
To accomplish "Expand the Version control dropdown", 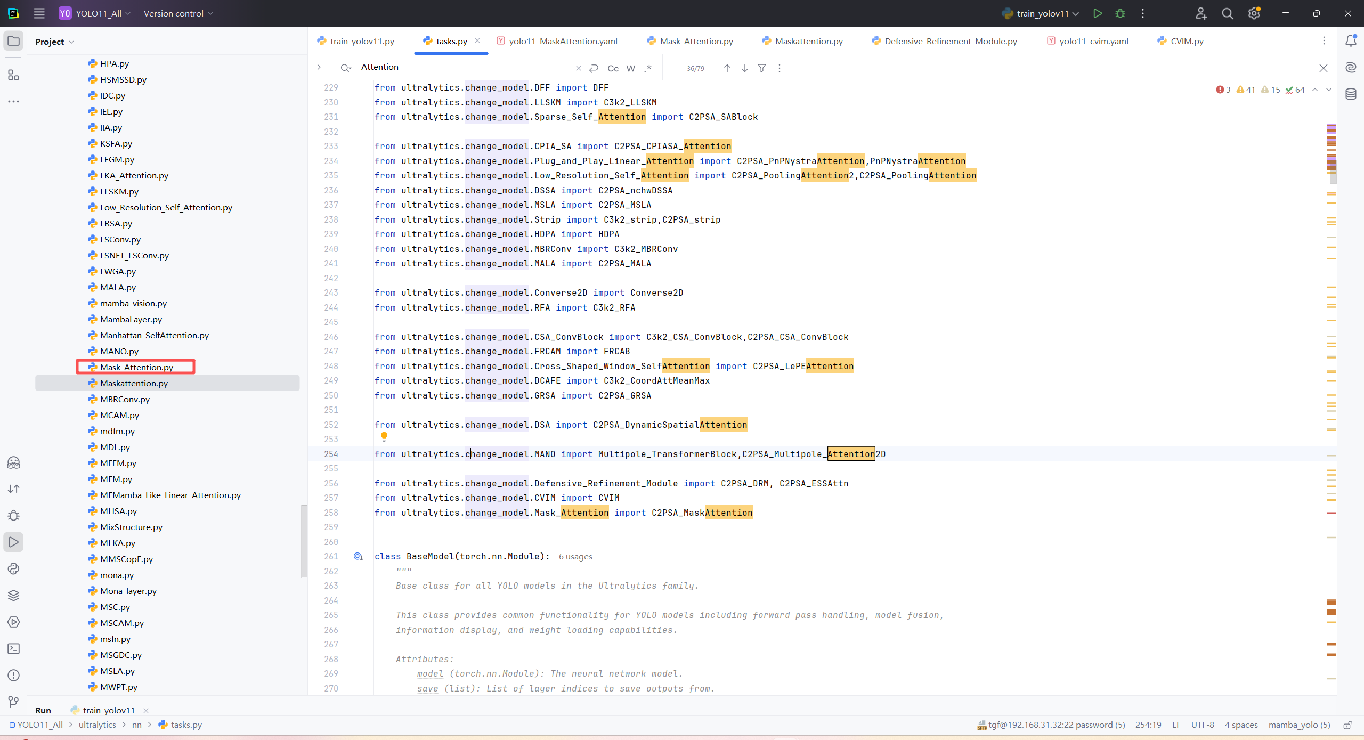I will click(x=178, y=13).
